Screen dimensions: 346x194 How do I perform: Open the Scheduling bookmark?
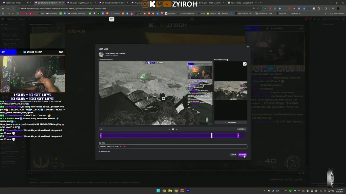coord(52,13)
